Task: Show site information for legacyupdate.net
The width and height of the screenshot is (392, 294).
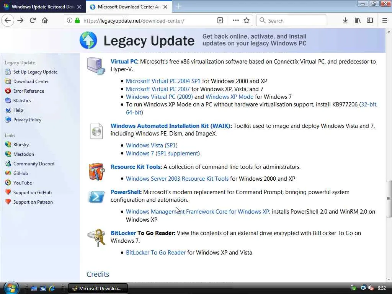Action: [70, 21]
